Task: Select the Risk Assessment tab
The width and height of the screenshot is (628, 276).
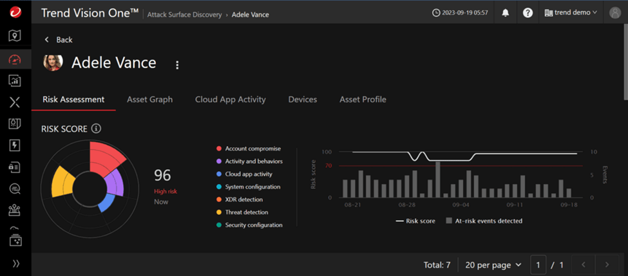Action: [x=73, y=100]
